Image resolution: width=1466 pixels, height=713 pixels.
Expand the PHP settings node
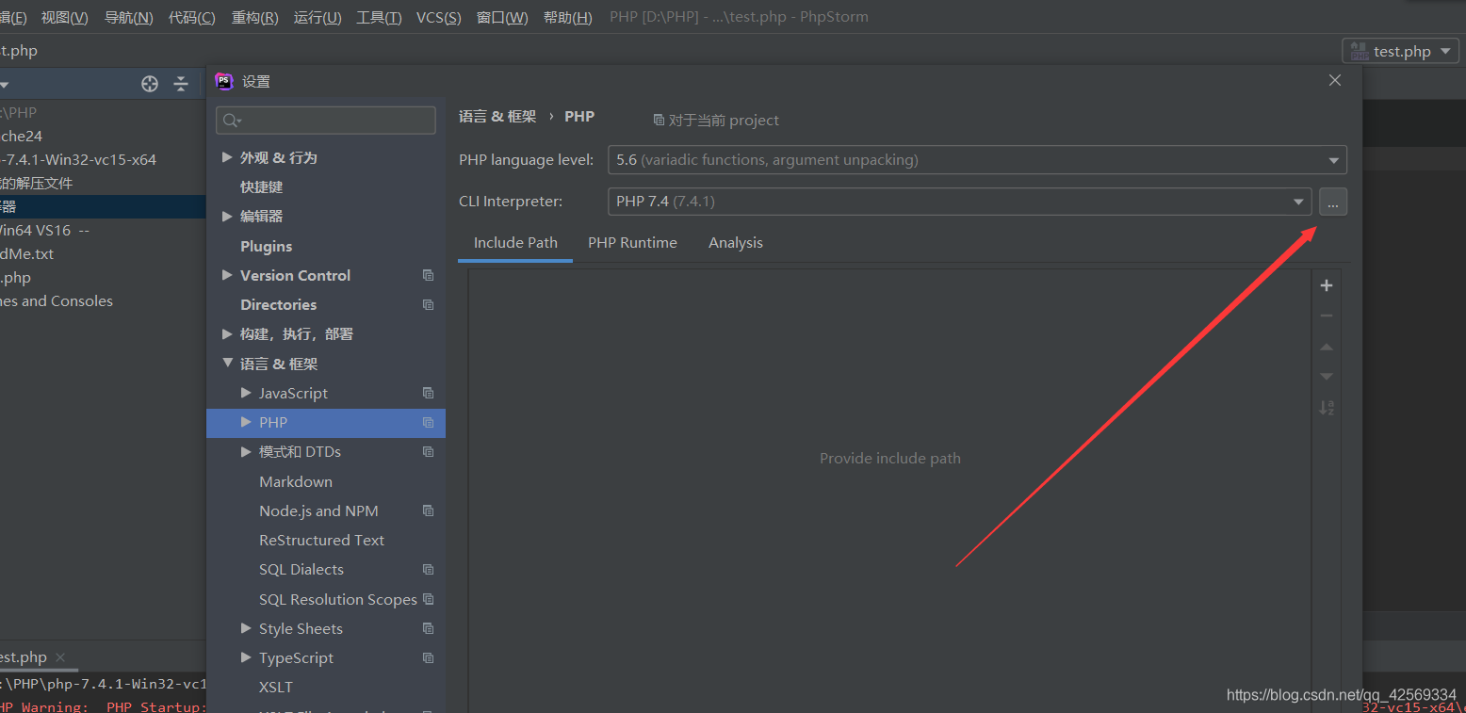246,422
